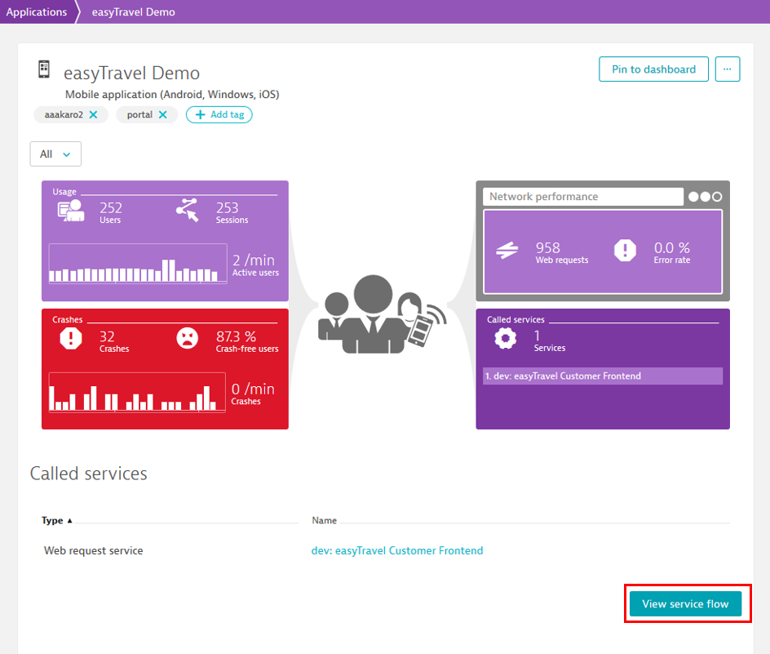Click the second Network performance page dot
Screen dimensions: 770x654
click(706, 197)
